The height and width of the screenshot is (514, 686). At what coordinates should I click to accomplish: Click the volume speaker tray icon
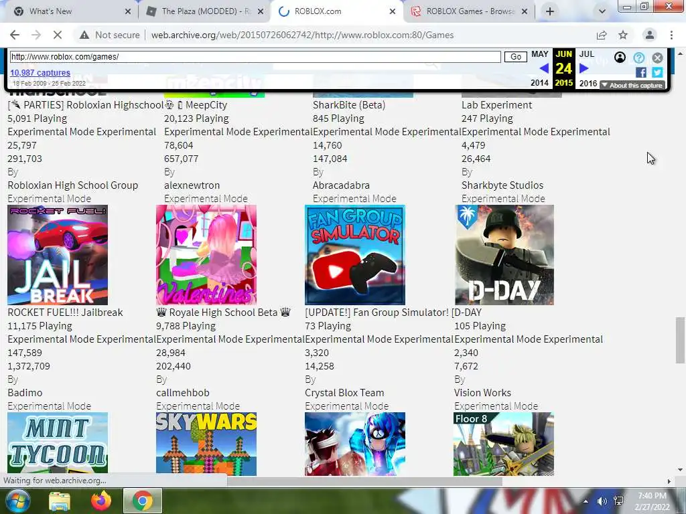(x=602, y=501)
